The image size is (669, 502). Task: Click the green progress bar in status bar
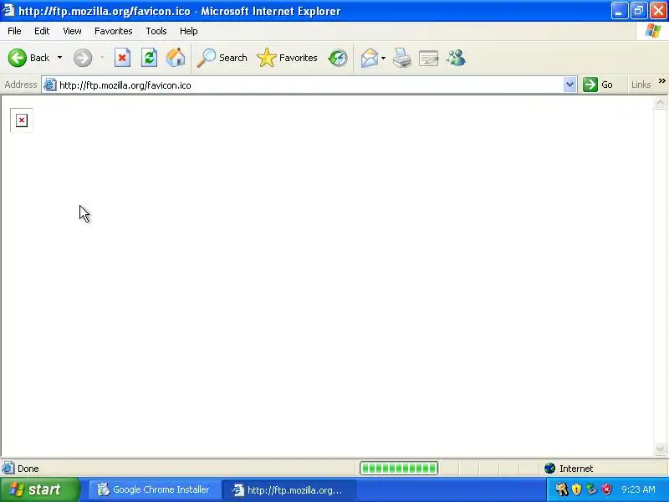(x=399, y=469)
